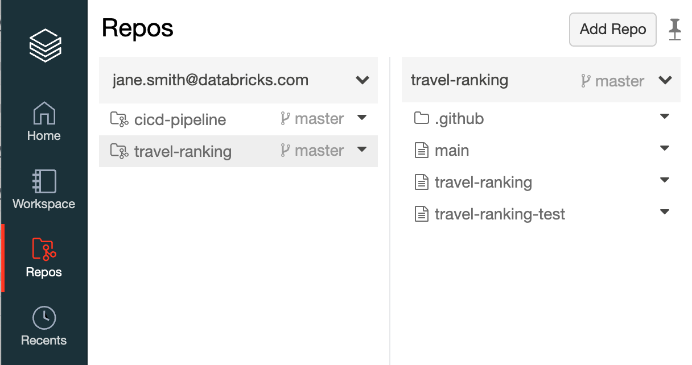Expand the jane.smith@databricks.com user dropdown
This screenshot has height=365, width=692.
pyautogui.click(x=363, y=80)
